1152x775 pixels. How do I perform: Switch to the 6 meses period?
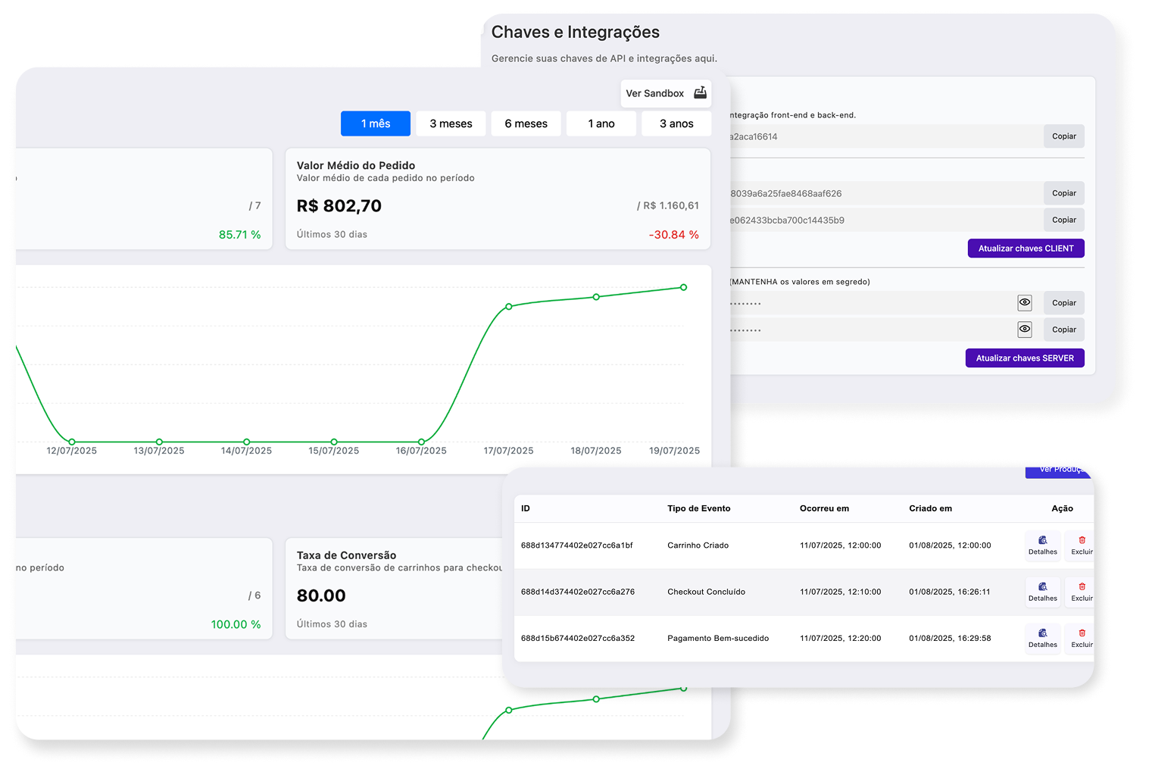(x=526, y=123)
